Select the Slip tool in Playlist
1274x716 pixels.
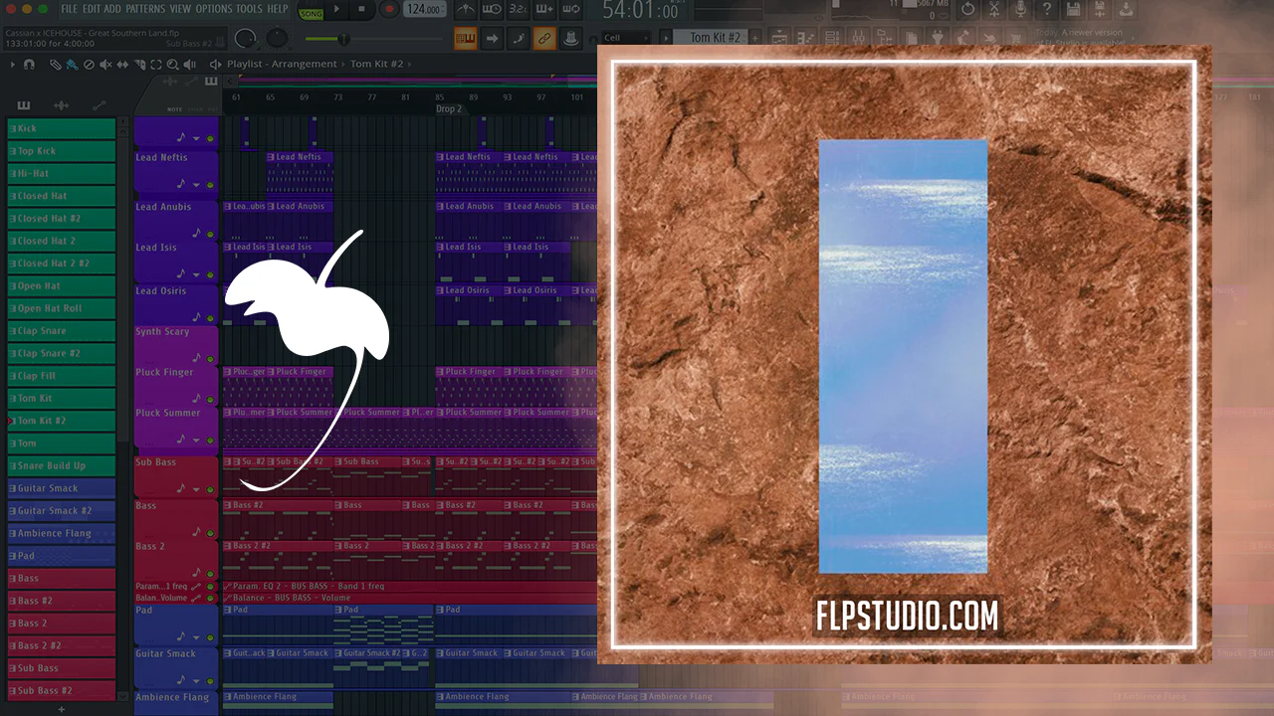123,65
